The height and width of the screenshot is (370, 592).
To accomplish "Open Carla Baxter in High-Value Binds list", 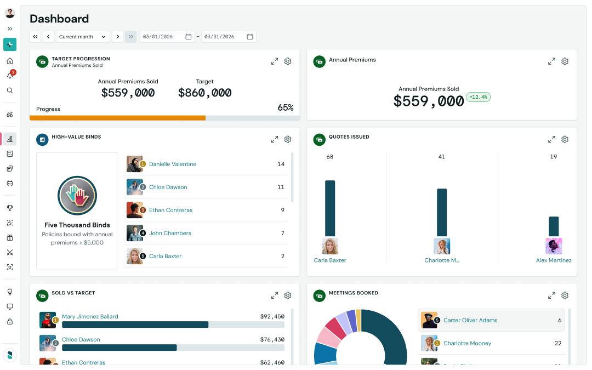I will coord(165,256).
